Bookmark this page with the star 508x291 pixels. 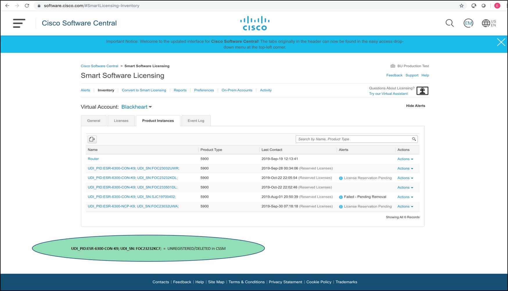[x=462, y=6]
